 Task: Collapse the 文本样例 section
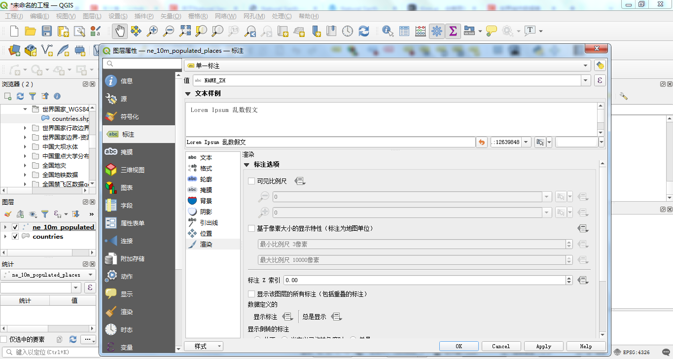[x=188, y=94]
